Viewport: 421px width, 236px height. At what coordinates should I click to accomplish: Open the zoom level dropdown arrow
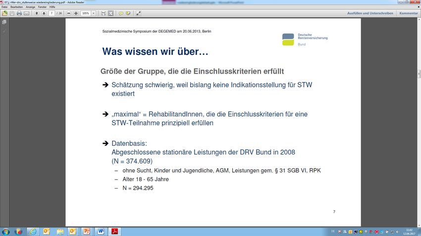(94, 13)
